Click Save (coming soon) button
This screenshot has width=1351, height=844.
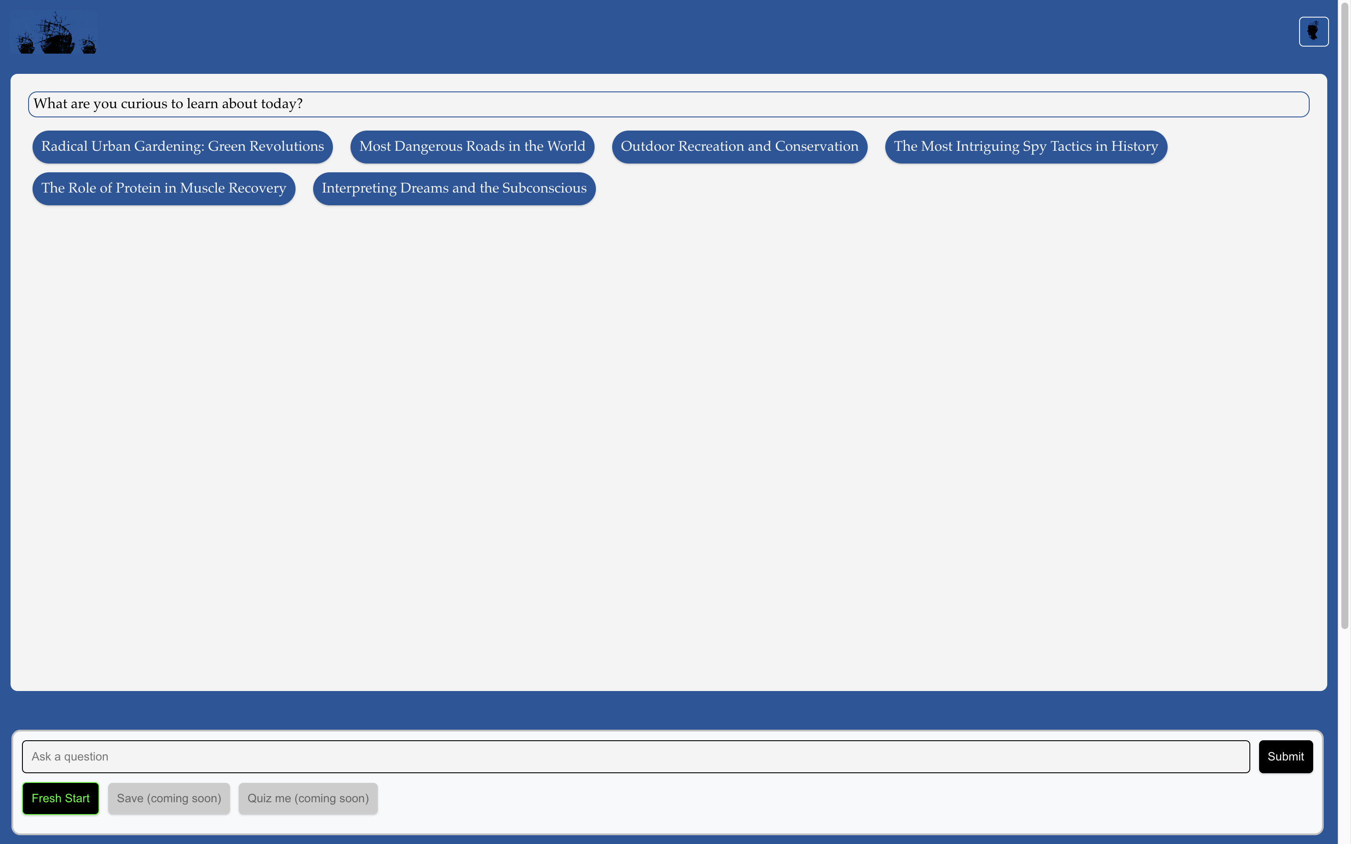[x=168, y=798]
